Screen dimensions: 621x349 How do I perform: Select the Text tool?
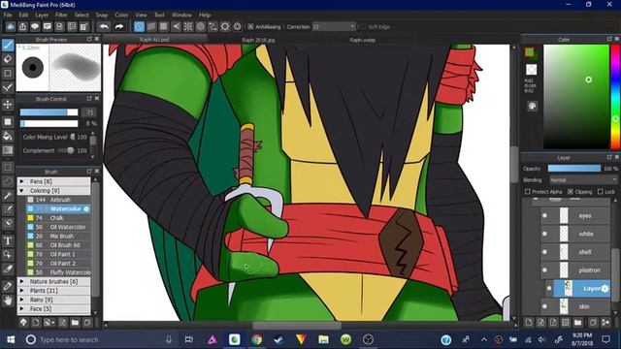tap(8, 240)
